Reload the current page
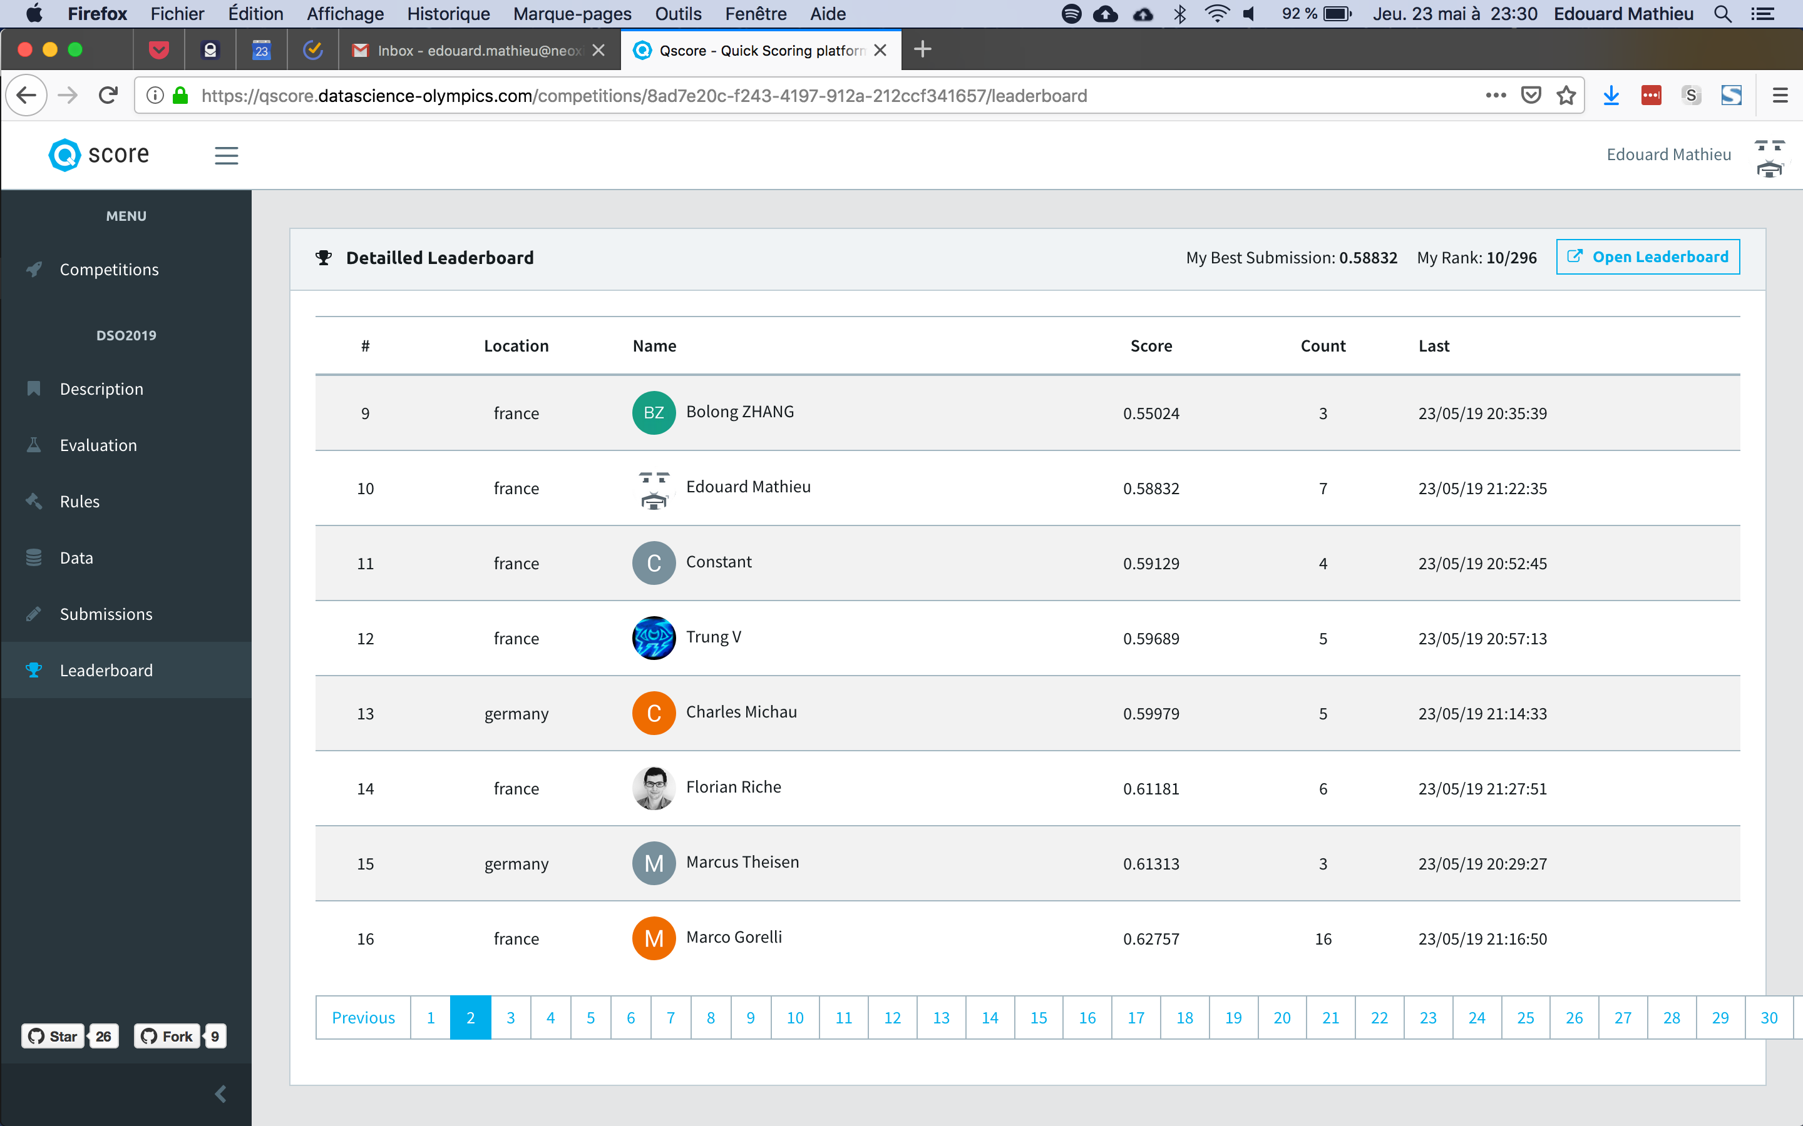This screenshot has height=1126, width=1803. tap(109, 95)
